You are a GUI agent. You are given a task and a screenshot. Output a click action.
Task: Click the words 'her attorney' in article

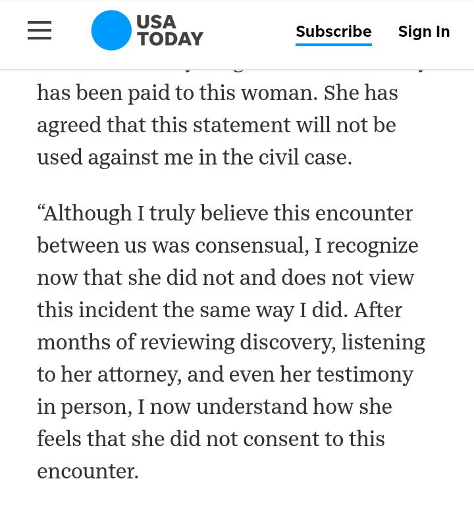click(x=121, y=374)
